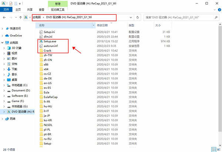Click This PC in the address breadcrumb
Image resolution: width=222 pixels, height=152 pixels.
(x=37, y=17)
